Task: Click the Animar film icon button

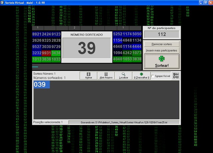Action: click(89, 75)
